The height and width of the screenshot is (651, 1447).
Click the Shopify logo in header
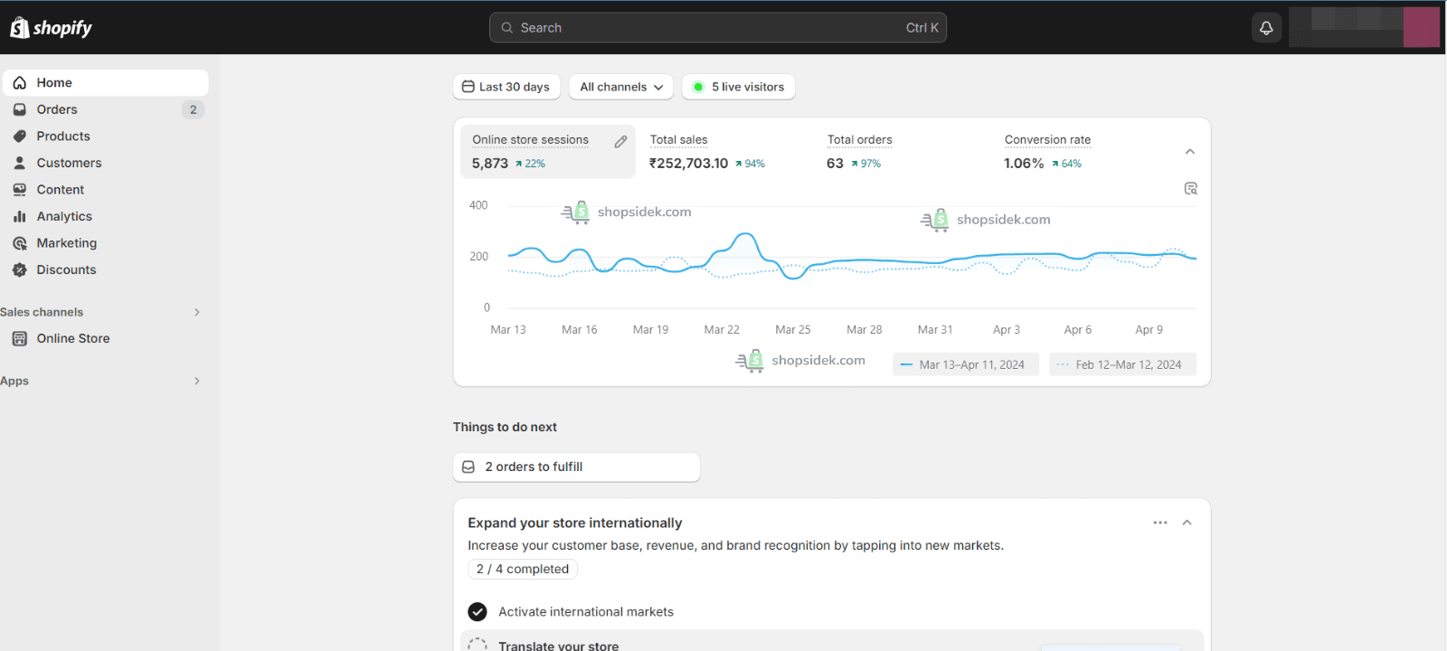pyautogui.click(x=52, y=28)
